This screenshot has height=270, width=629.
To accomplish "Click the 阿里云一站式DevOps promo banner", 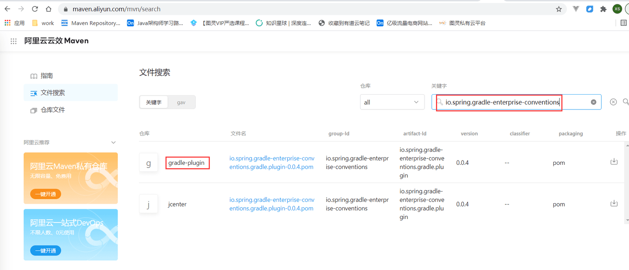I will [71, 235].
